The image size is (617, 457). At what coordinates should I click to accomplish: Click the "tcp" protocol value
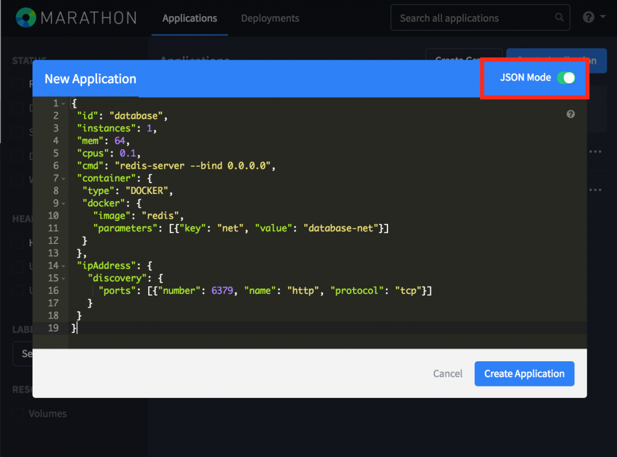pos(409,291)
